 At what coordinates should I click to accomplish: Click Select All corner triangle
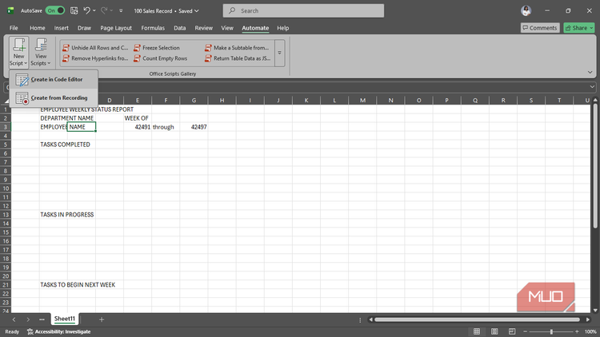(x=6, y=101)
